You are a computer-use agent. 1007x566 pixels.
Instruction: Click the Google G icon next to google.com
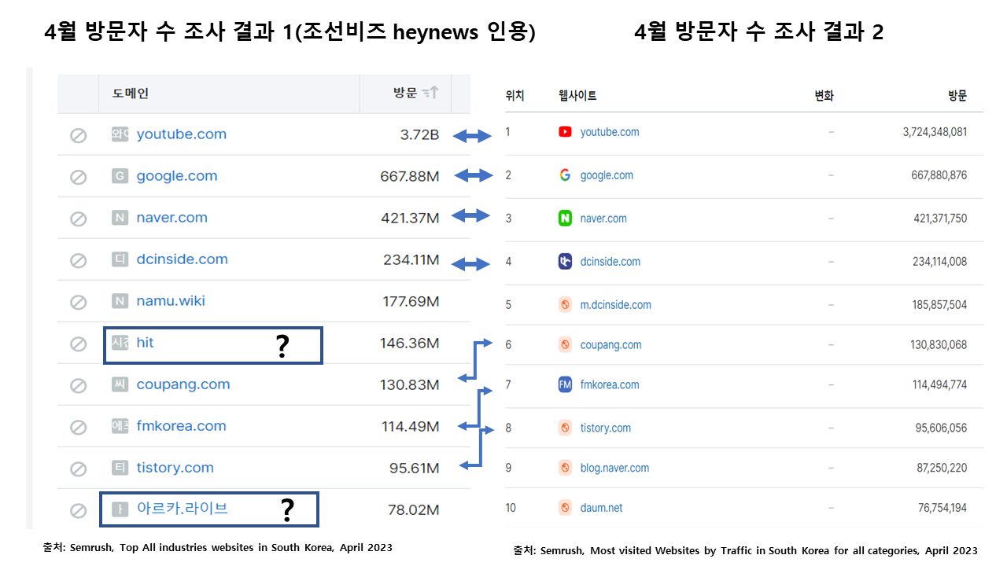click(564, 175)
